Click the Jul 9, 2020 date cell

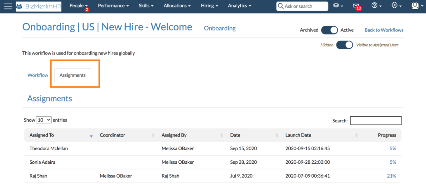click(241, 176)
